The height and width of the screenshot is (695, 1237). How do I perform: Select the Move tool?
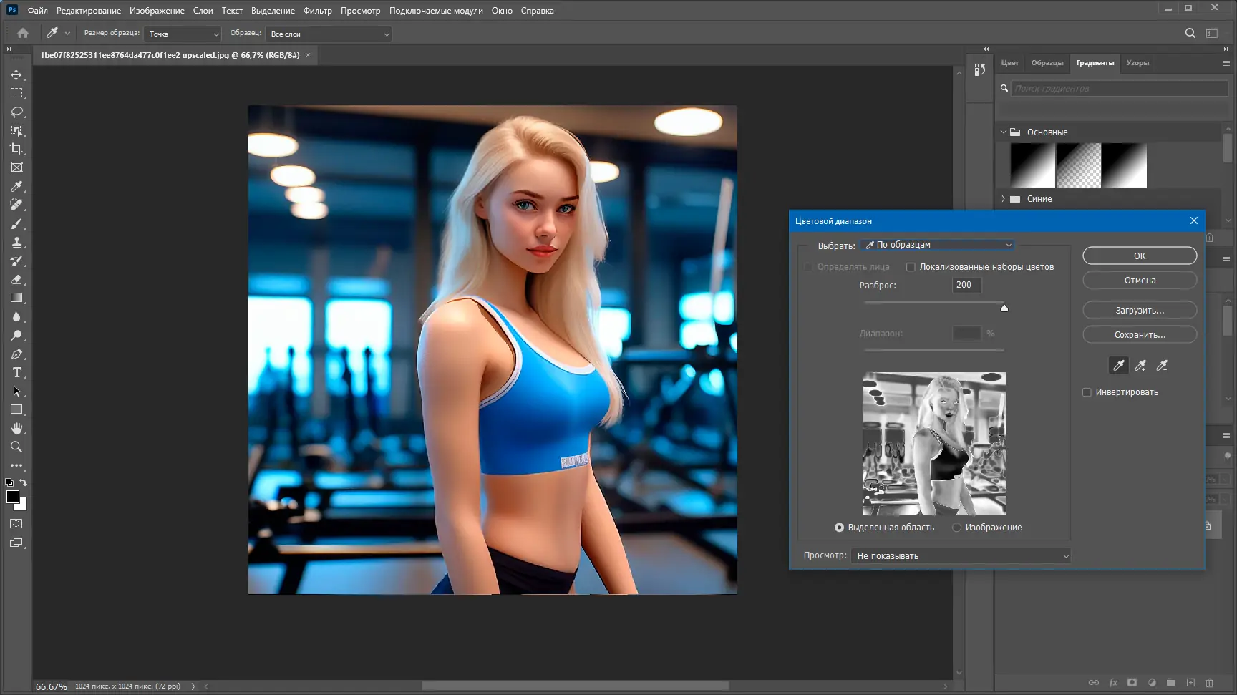tap(16, 74)
